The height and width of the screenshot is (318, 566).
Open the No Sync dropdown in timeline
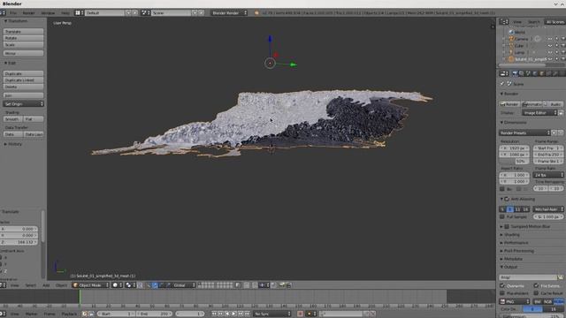(272, 314)
